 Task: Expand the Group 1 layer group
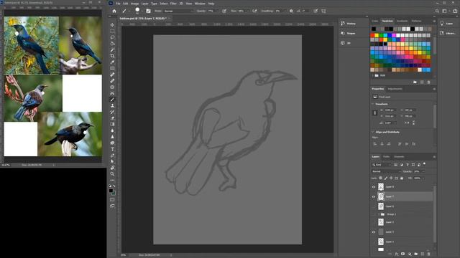click(379, 214)
